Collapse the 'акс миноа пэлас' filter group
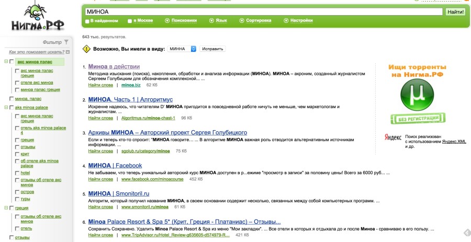Viewport: 471px width, 242px height. [x=6, y=62]
